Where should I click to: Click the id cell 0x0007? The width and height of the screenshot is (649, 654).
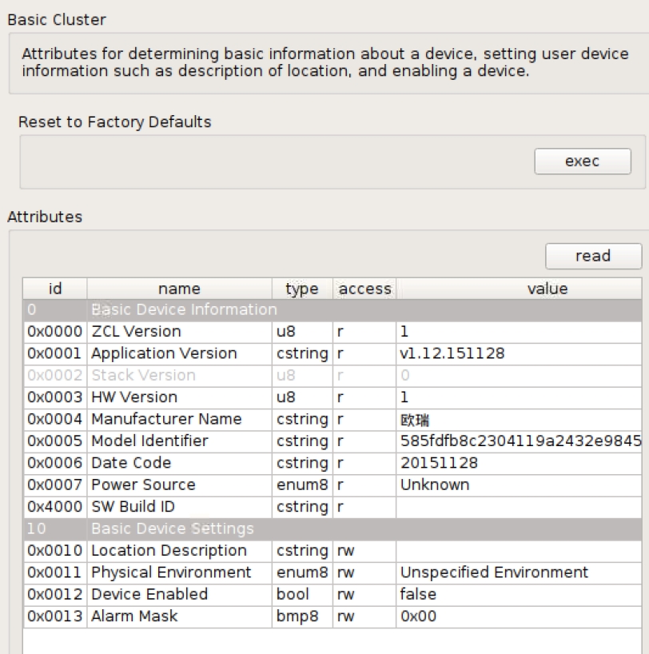pyautogui.click(x=54, y=485)
